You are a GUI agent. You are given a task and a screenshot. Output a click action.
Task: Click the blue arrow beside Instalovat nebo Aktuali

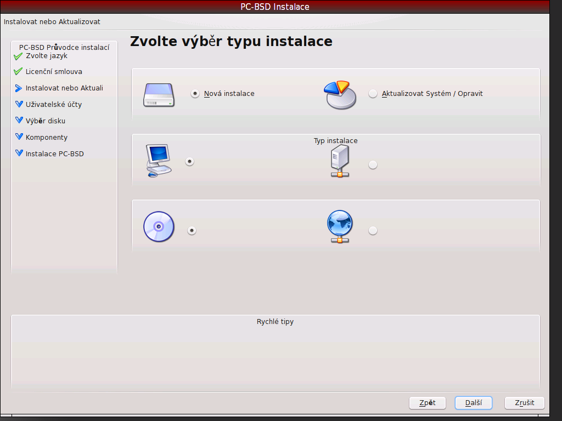19,88
